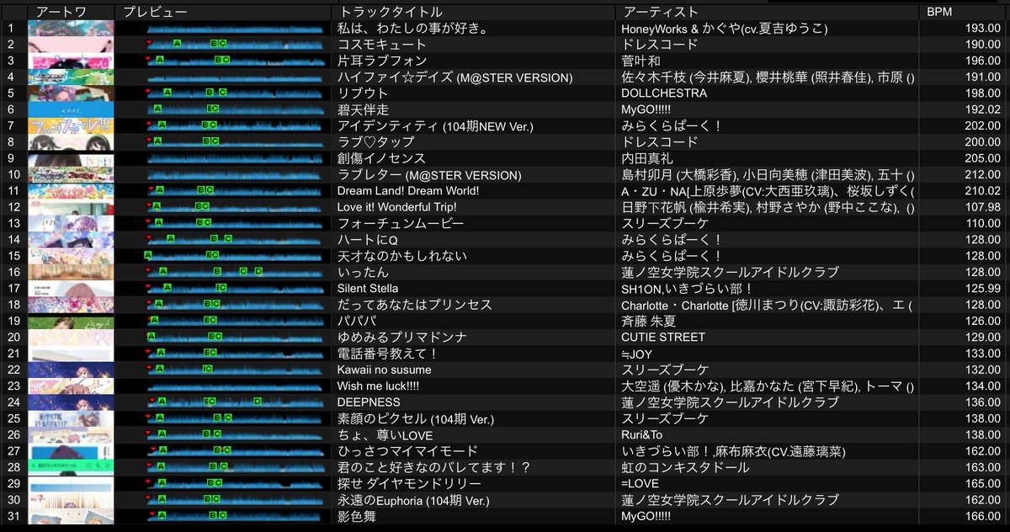Open artwork thumbnail for 私は、わたしの事が好き。
The width and height of the screenshot is (1010, 532).
[72, 28]
